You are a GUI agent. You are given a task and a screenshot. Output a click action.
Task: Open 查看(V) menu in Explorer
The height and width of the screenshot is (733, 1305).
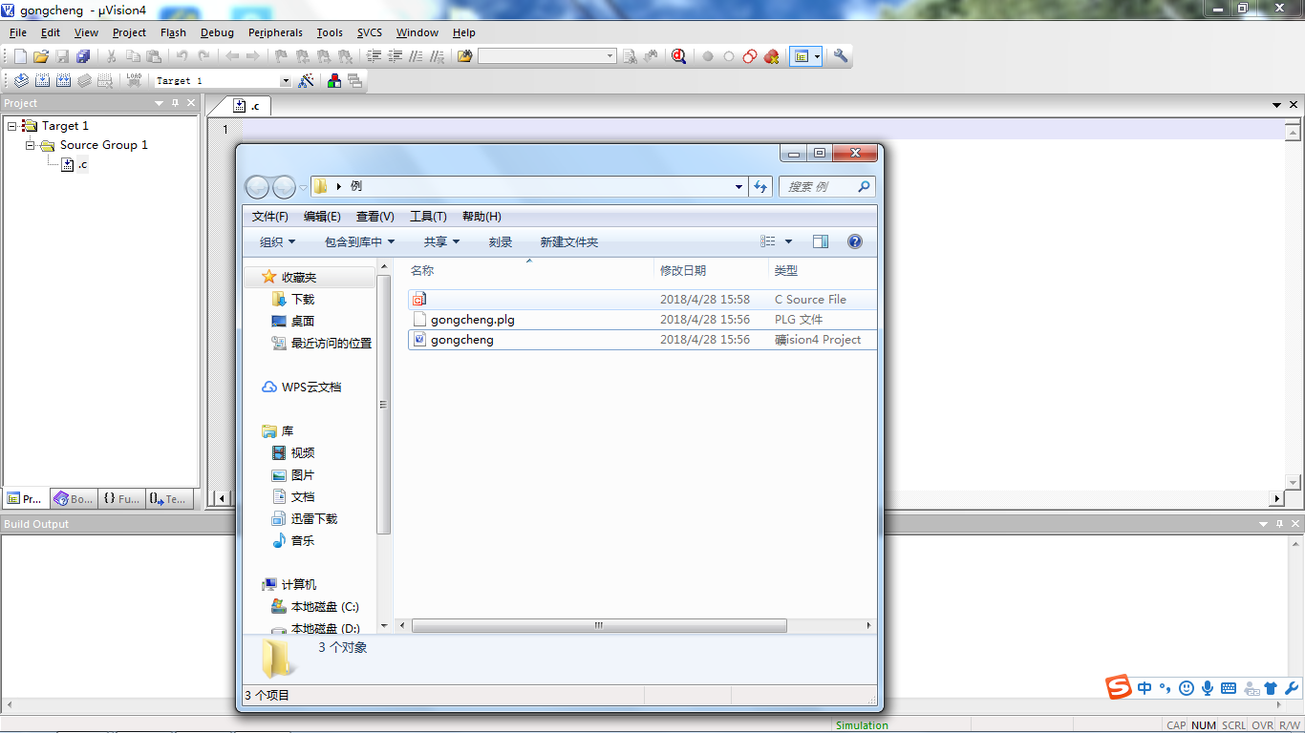coord(374,217)
